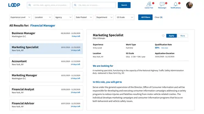Select the Marketing Manager job card
The height and width of the screenshot is (114, 204).
[x=46, y=77]
